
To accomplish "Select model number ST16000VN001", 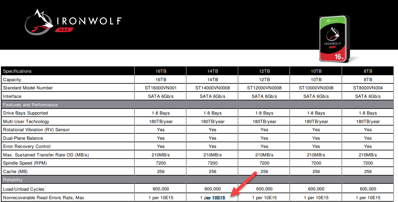I will [161, 88].
